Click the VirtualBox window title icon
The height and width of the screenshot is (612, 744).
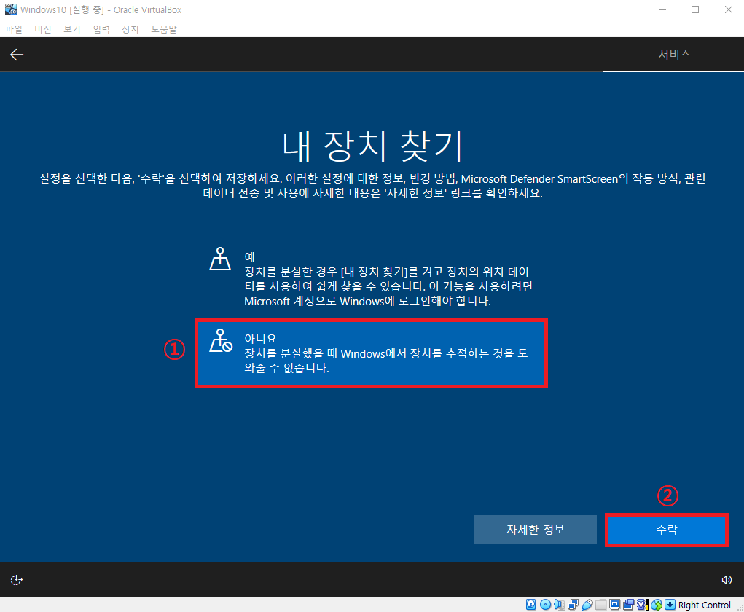10,9
